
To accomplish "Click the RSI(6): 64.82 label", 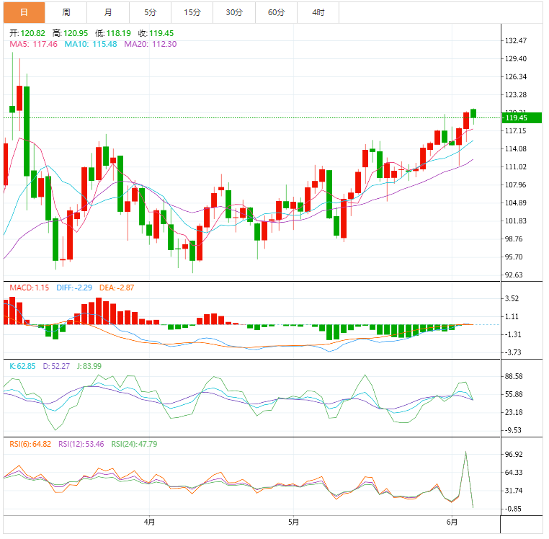I will click(30, 444).
